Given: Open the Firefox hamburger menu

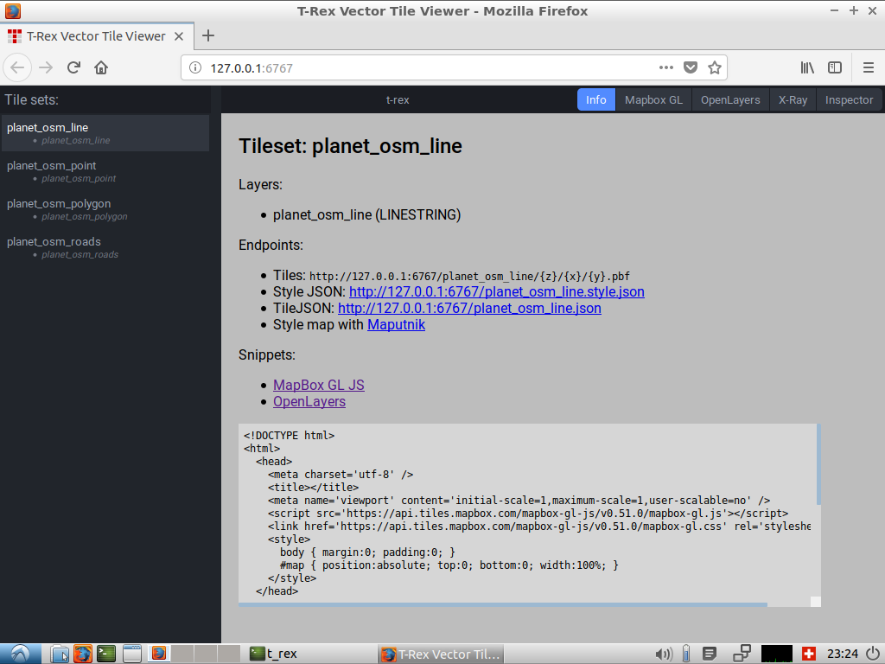Looking at the screenshot, I should click(868, 67).
